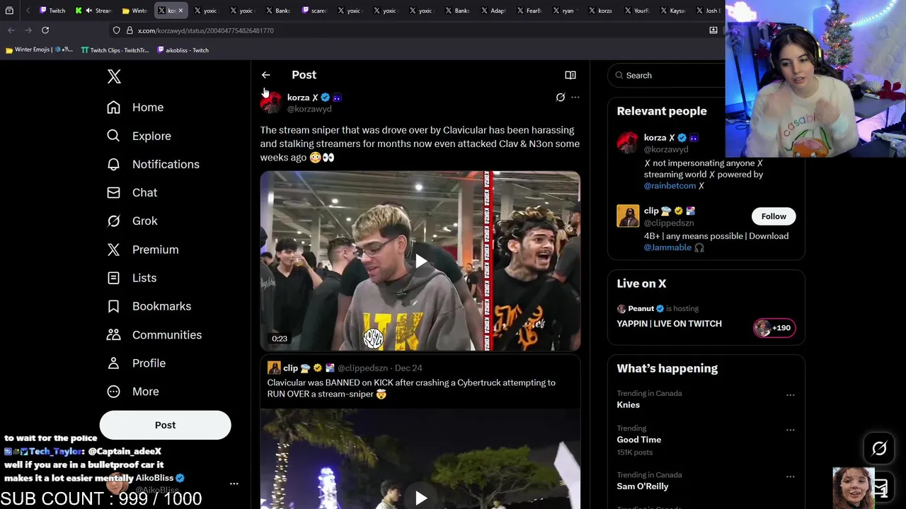Open the Good Time trending topic
Screen dimensions: 906x509
(638, 440)
